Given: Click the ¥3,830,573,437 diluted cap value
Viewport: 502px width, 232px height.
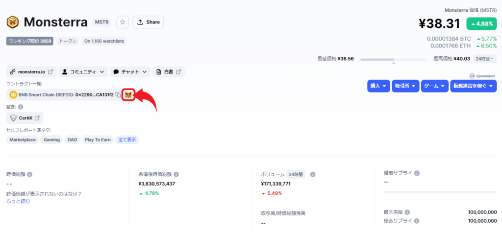Looking at the screenshot, I should [156, 184].
